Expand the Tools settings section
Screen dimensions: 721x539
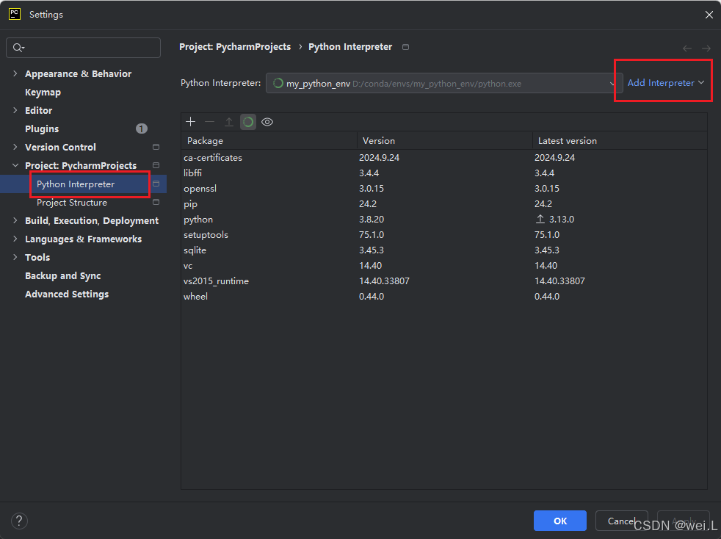point(15,258)
